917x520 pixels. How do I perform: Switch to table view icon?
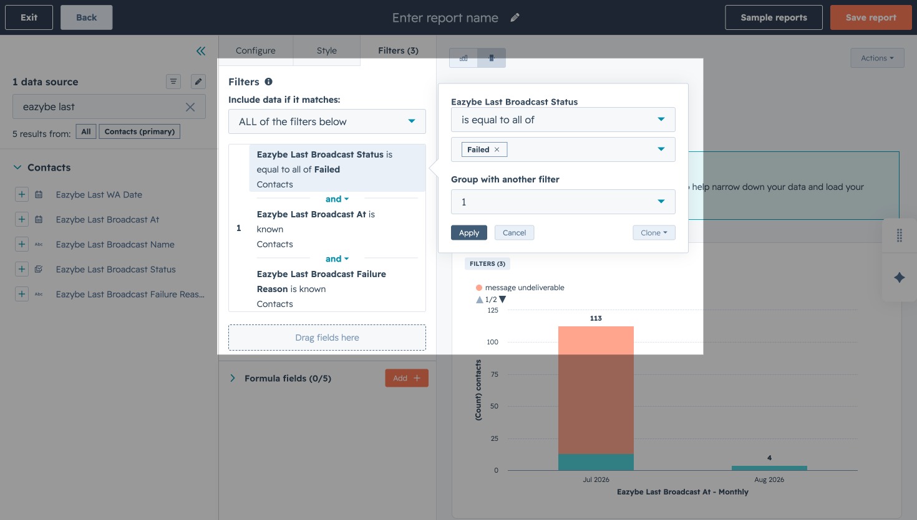pos(492,58)
